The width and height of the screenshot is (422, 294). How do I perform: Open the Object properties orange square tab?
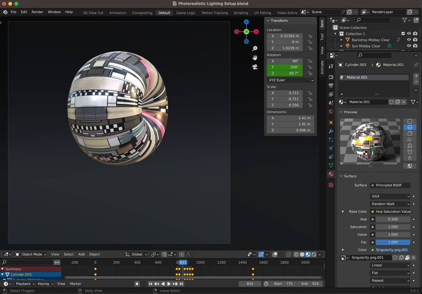pyautogui.click(x=331, y=122)
